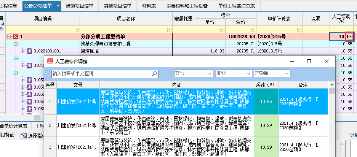Select row 2 with coefficient 10.29
Screen dimensions: 357x157
point(191,125)
